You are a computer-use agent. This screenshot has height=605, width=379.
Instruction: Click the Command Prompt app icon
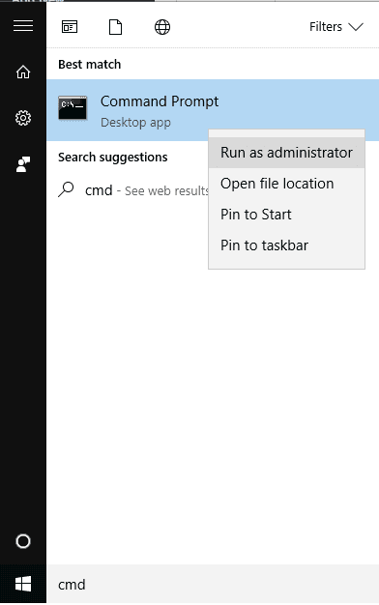click(73, 108)
